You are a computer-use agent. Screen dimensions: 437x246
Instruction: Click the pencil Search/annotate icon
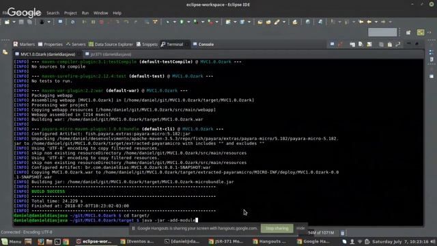(x=277, y=22)
